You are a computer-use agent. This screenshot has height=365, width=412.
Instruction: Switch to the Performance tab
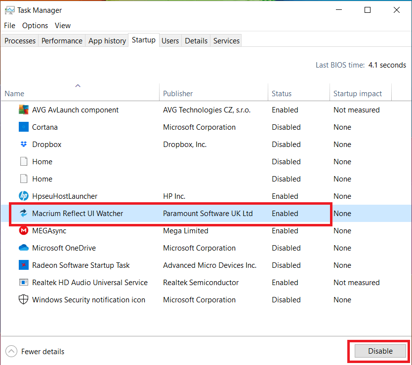(62, 40)
